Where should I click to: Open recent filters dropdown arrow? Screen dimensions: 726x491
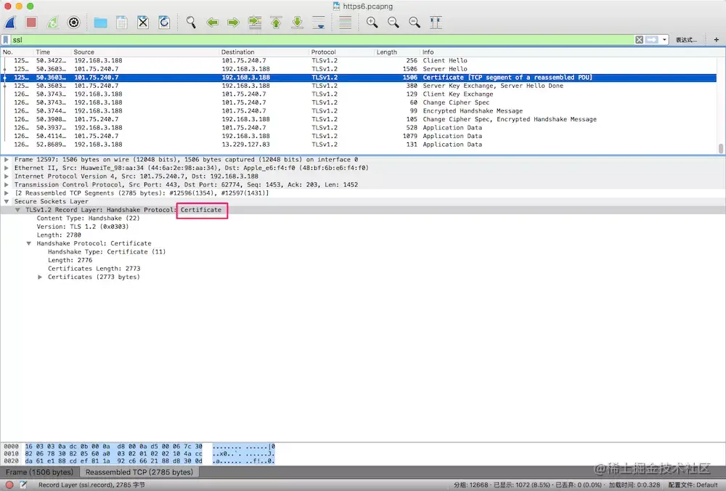click(x=664, y=40)
